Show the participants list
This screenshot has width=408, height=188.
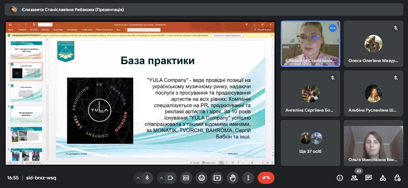[x=354, y=178]
